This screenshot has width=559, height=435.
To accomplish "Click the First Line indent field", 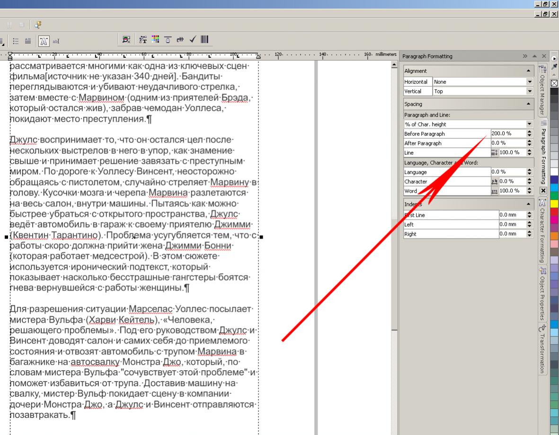I will click(512, 214).
